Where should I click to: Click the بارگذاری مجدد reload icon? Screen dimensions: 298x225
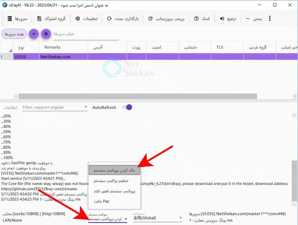(x=109, y=19)
